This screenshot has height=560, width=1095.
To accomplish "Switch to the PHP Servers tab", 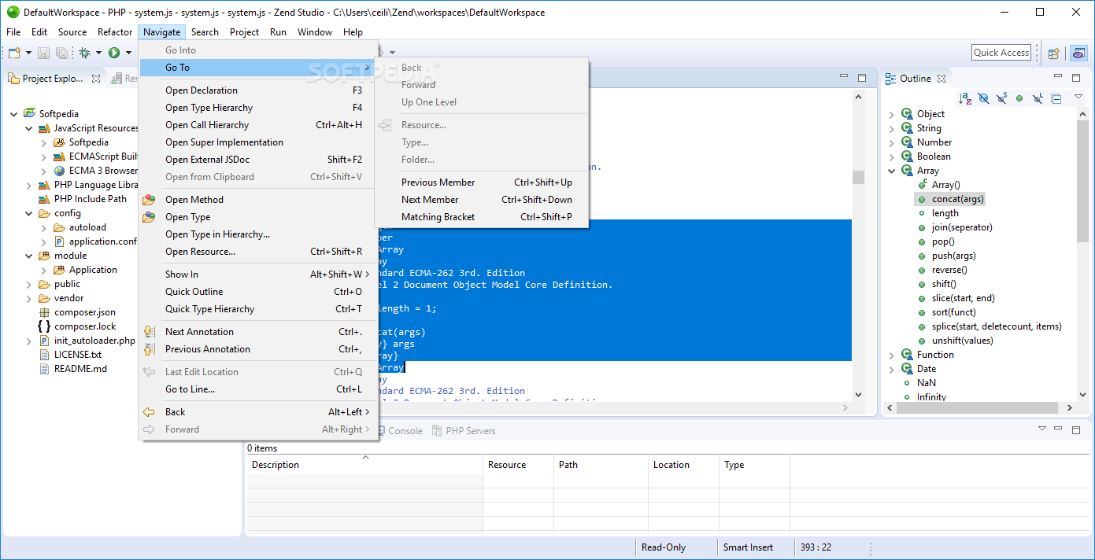I will (x=464, y=430).
